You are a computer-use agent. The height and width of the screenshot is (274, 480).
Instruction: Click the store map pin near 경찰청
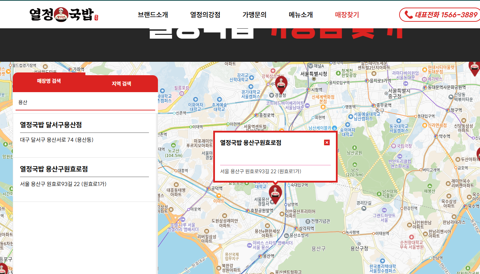point(281,84)
